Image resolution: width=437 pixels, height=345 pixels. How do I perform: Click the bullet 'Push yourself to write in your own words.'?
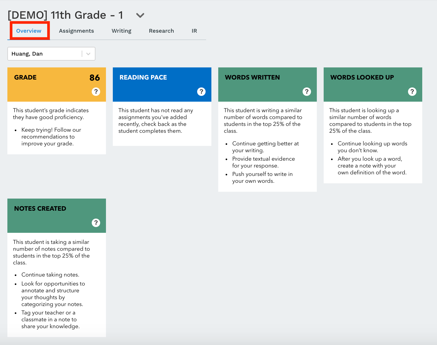click(x=263, y=178)
